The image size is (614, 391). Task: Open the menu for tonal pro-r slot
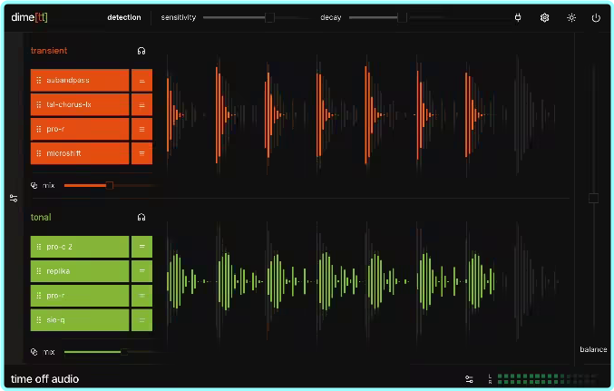pyautogui.click(x=141, y=296)
